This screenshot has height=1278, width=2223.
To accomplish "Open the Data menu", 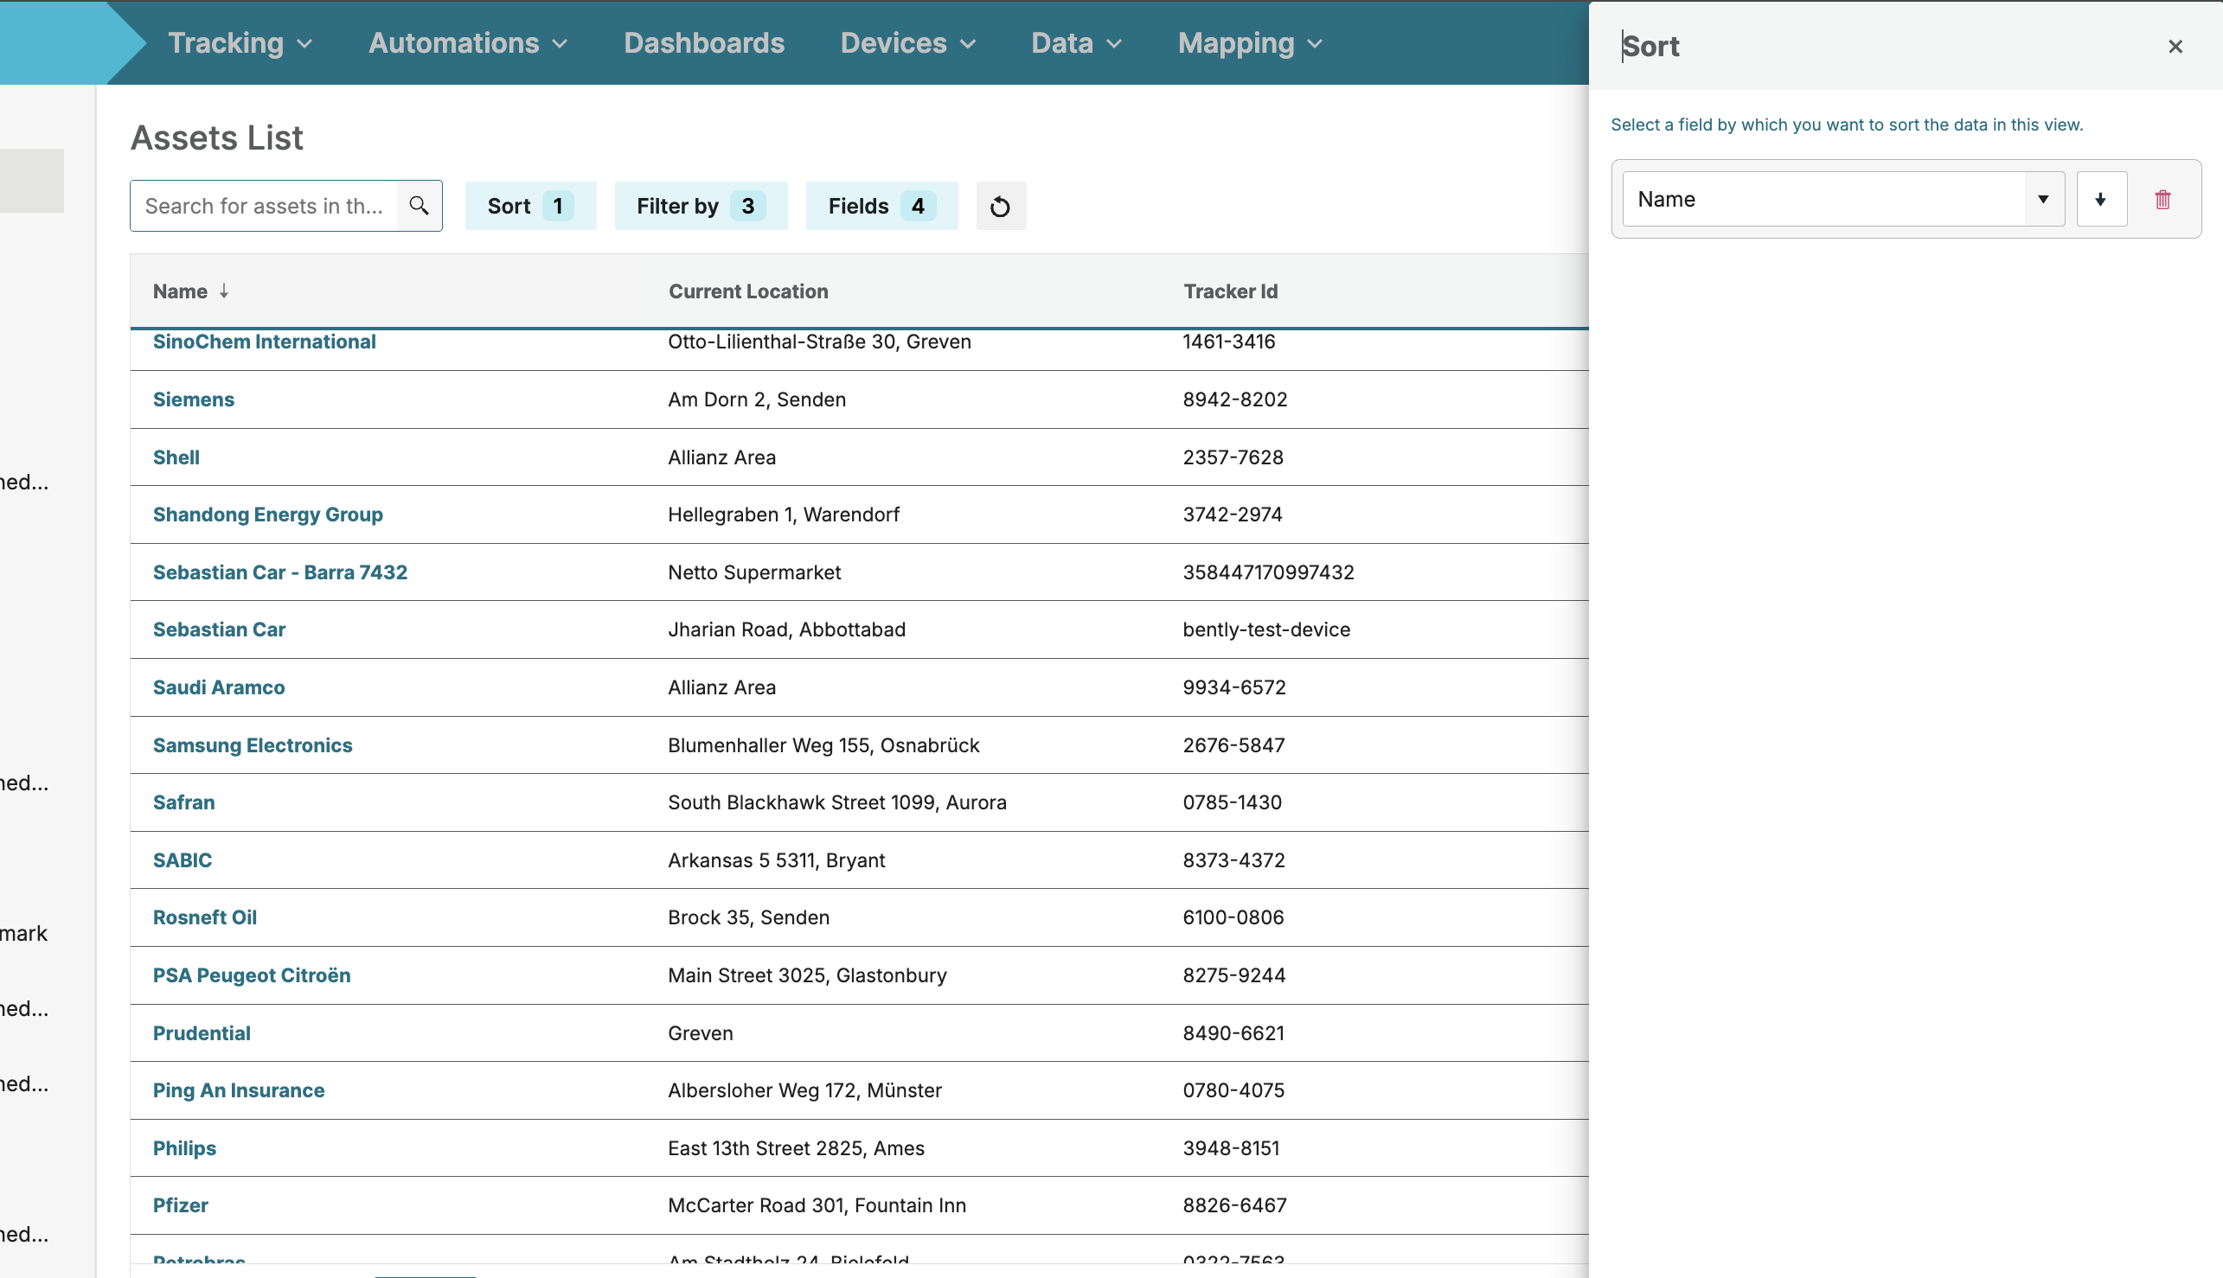I will click(x=1075, y=43).
